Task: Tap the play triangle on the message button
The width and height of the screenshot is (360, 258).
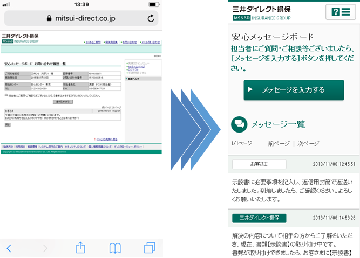Action: point(250,89)
